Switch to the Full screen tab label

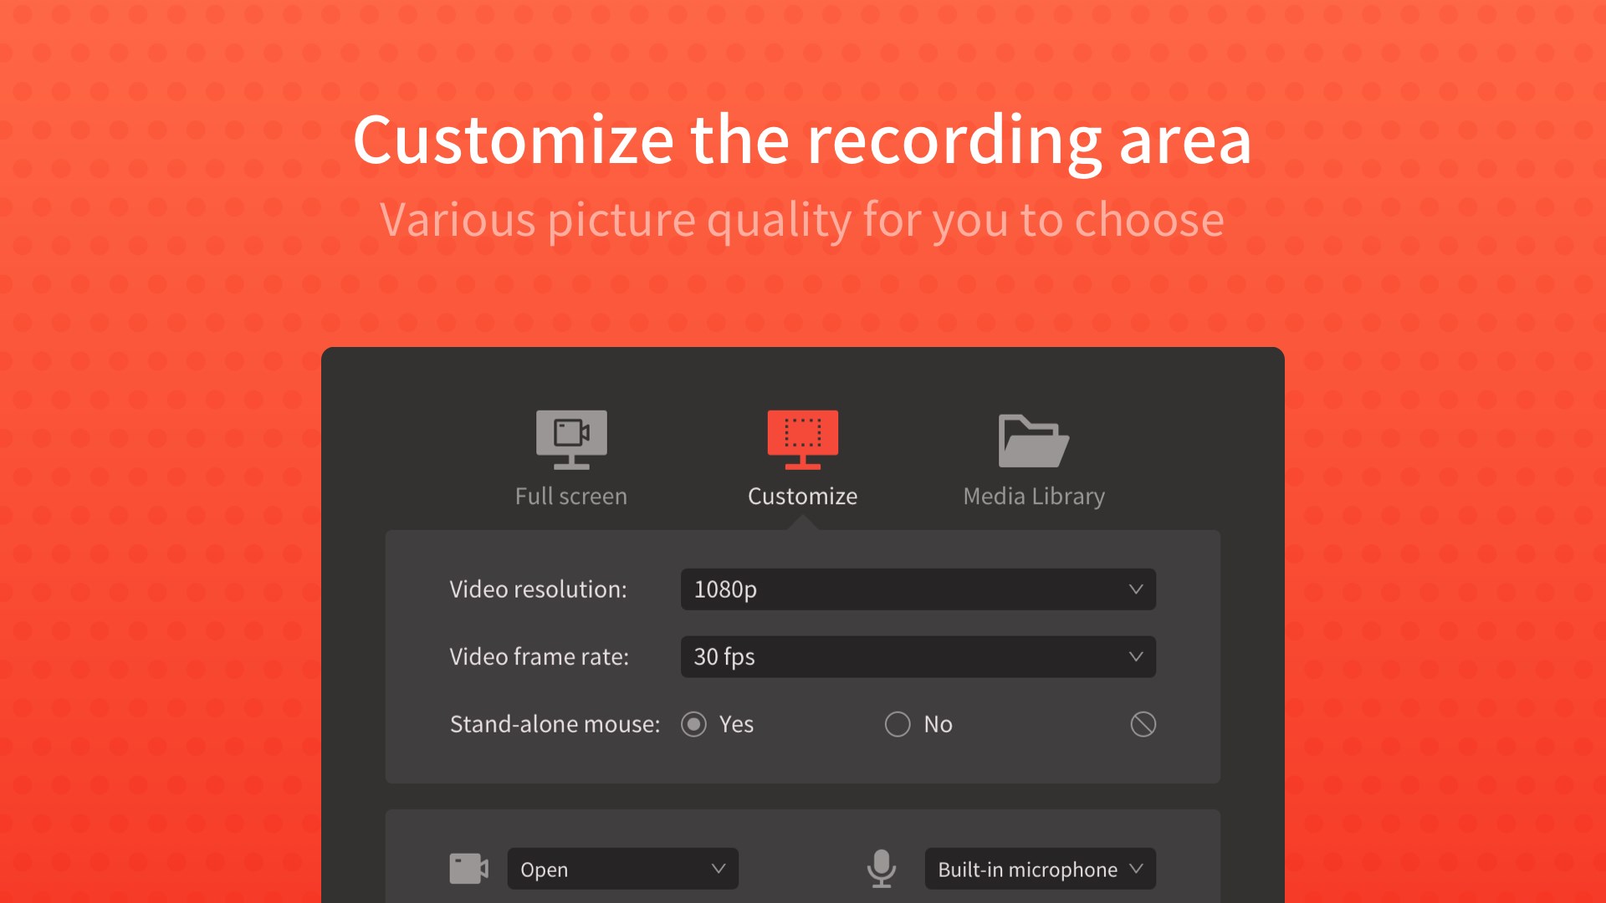coord(571,497)
